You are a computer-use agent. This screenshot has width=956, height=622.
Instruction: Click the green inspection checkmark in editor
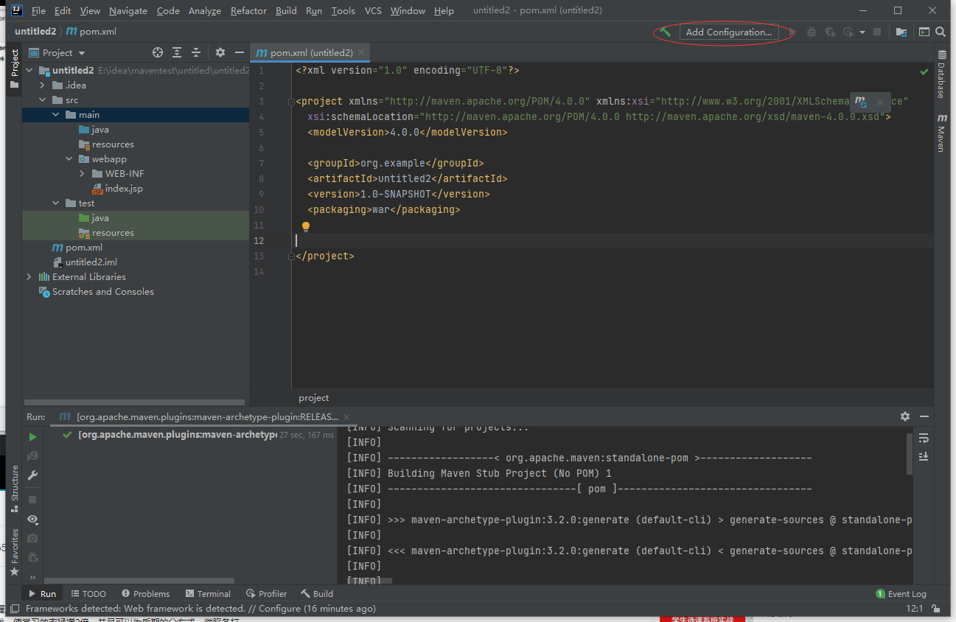[924, 71]
